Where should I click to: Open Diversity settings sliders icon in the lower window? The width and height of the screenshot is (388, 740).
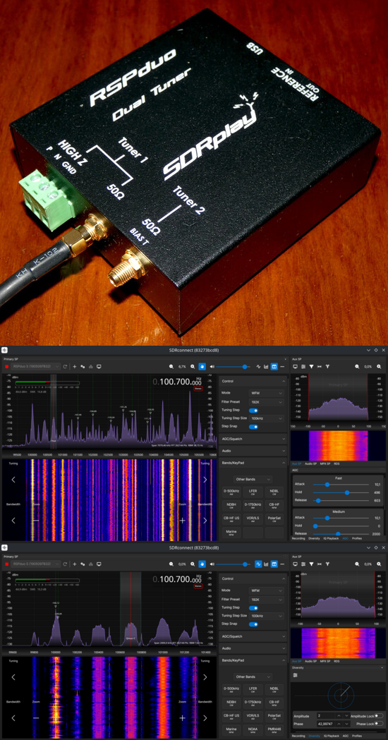tap(296, 675)
